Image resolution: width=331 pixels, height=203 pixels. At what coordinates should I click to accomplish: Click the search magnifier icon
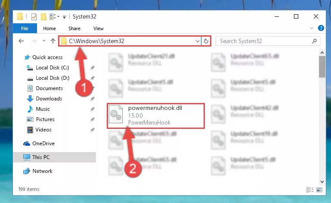(x=314, y=41)
